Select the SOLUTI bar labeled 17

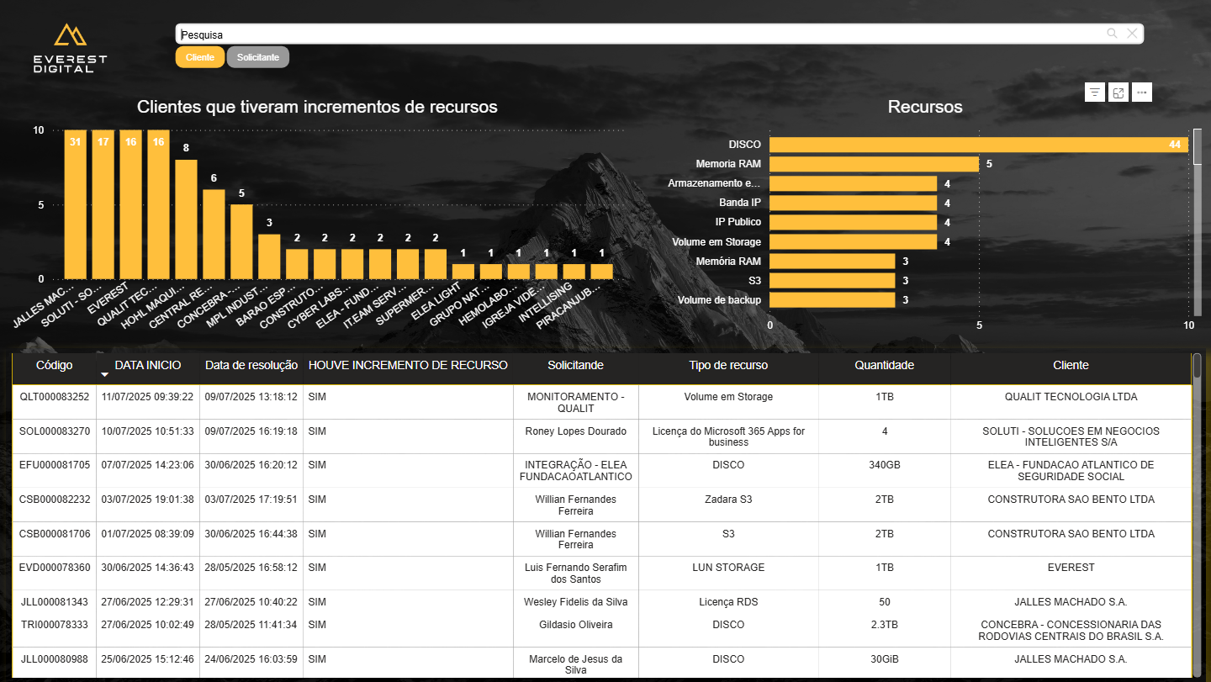[x=103, y=204]
